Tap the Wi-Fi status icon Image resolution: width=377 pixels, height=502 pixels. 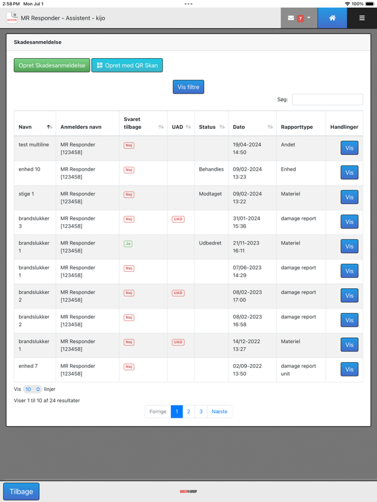pos(348,4)
